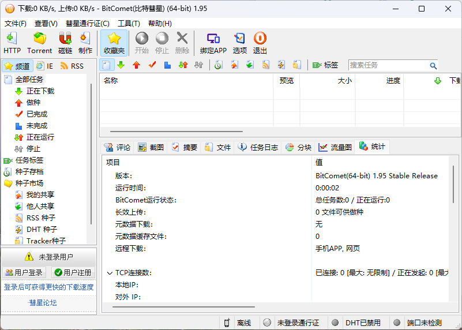Select DHT 种子 in the tree
The image size is (462, 330).
coord(42,229)
